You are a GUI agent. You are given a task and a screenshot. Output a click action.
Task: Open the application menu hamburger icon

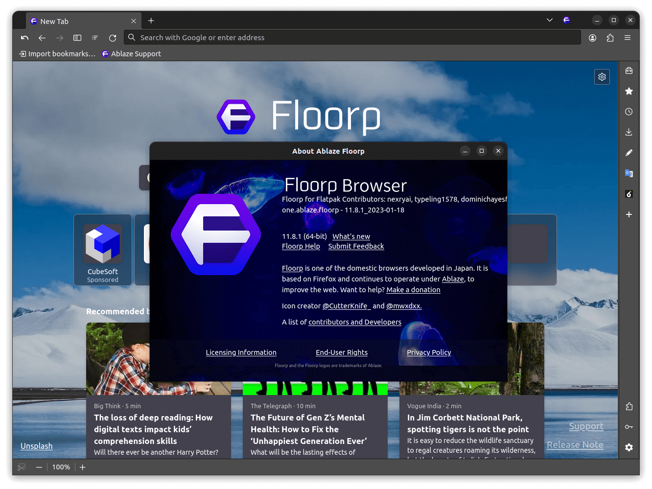628,38
